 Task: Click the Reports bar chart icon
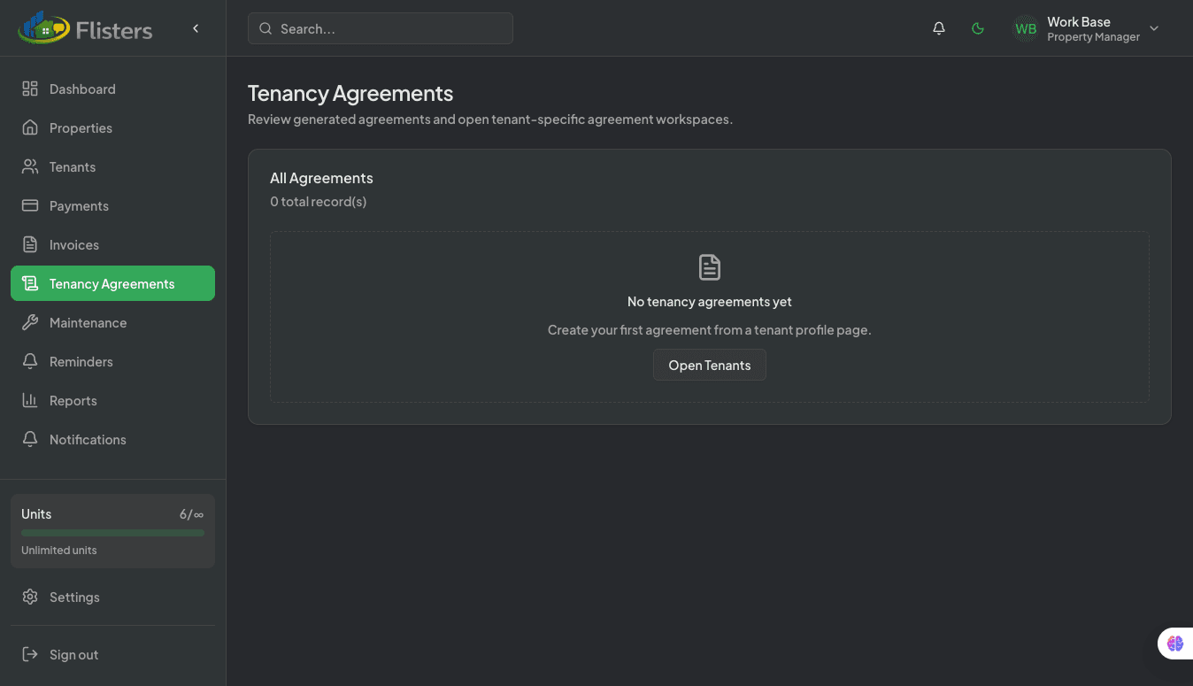tap(30, 400)
